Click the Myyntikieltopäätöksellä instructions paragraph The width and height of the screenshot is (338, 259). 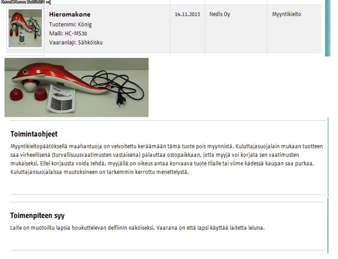point(166,159)
